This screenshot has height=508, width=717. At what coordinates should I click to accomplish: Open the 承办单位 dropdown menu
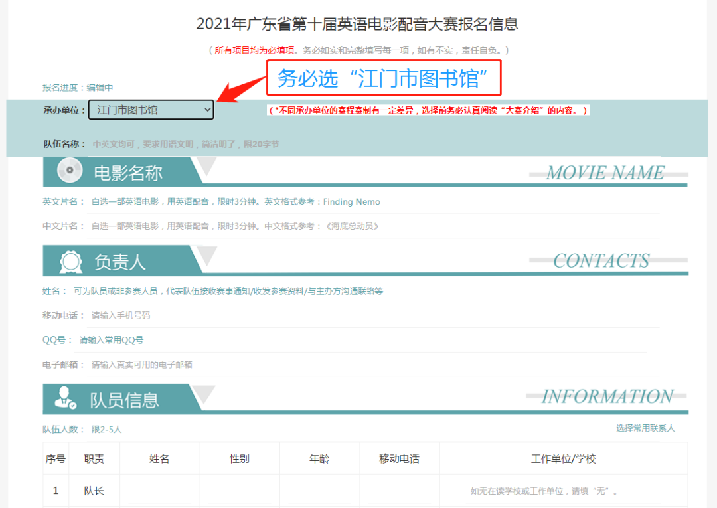pos(151,110)
